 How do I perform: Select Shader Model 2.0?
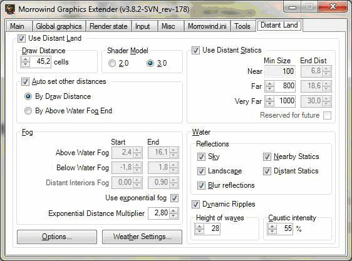[x=112, y=63]
